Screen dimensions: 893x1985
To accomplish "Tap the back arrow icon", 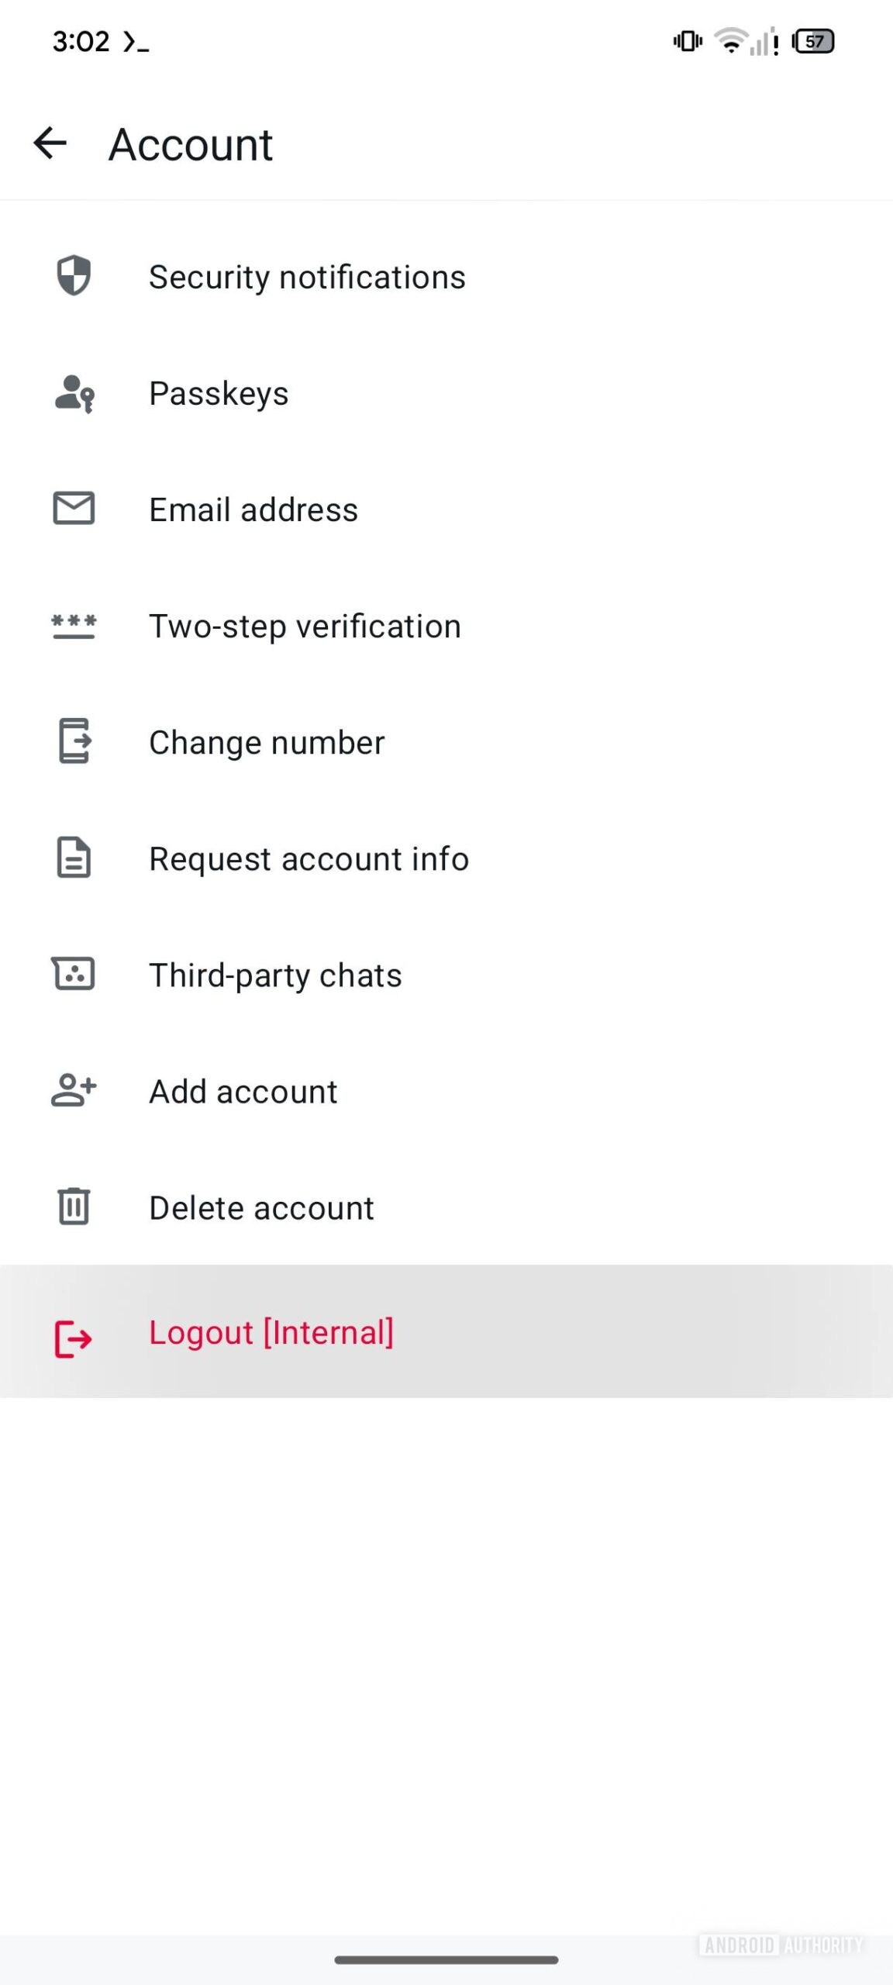I will coord(50,143).
